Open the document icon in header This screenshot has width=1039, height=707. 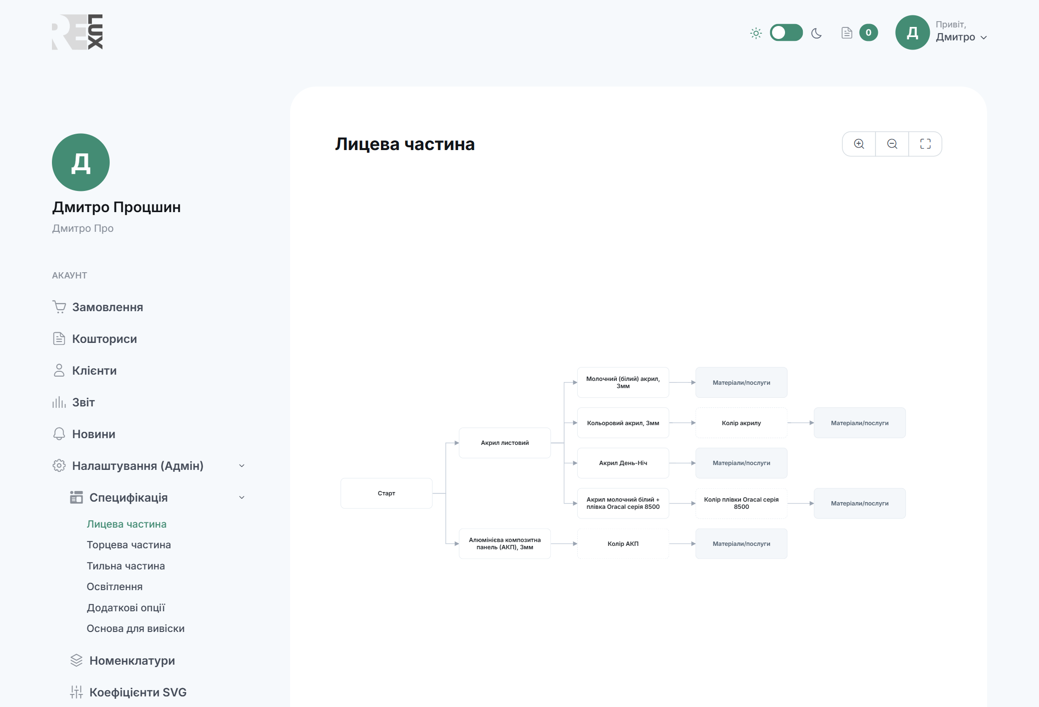pyautogui.click(x=847, y=33)
